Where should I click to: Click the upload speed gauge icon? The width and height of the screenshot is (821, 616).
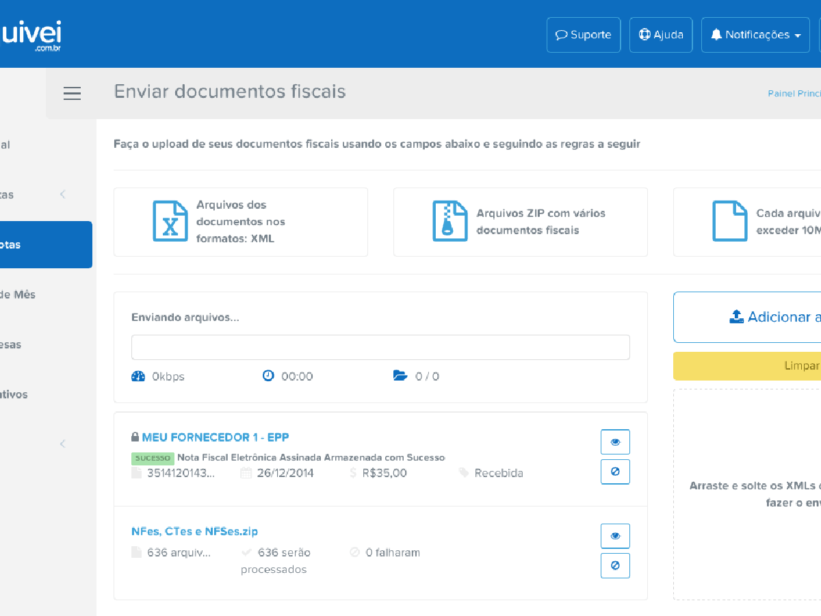(x=138, y=376)
